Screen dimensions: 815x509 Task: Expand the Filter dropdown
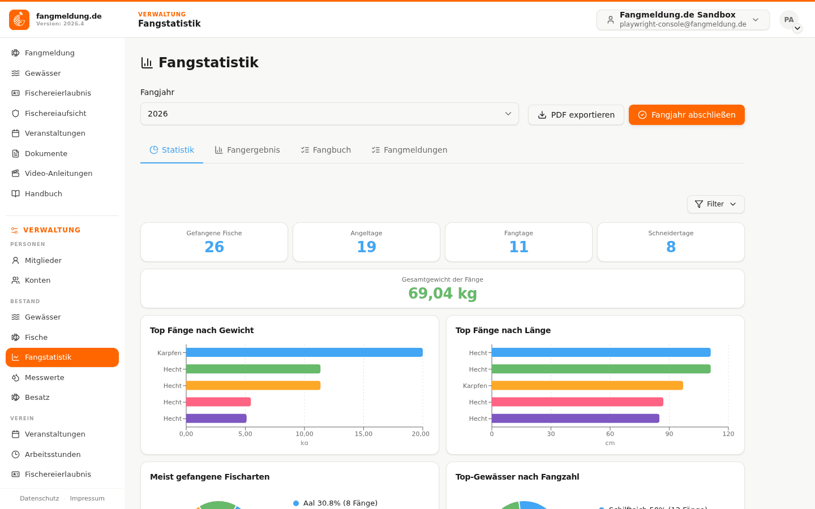click(x=715, y=204)
